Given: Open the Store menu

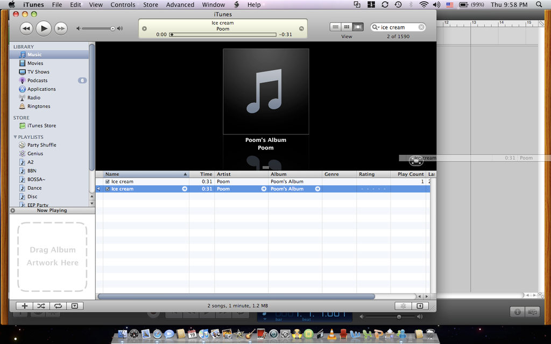Looking at the screenshot, I should pos(151,4).
